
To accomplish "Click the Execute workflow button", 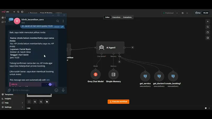I will tap(118, 102).
